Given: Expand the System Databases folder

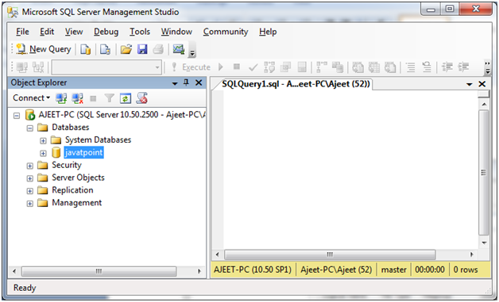Looking at the screenshot, I should click(43, 140).
